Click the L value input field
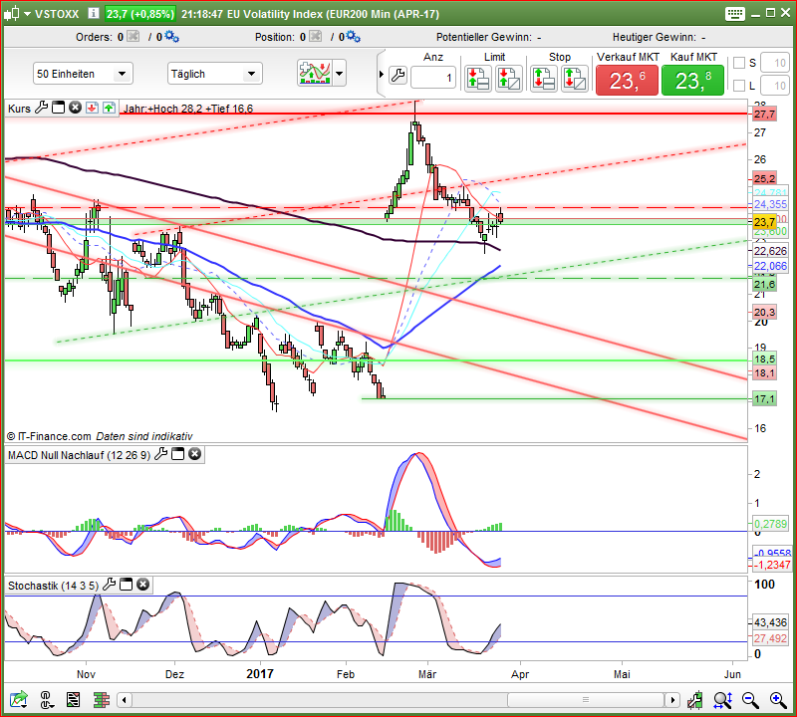 click(775, 86)
